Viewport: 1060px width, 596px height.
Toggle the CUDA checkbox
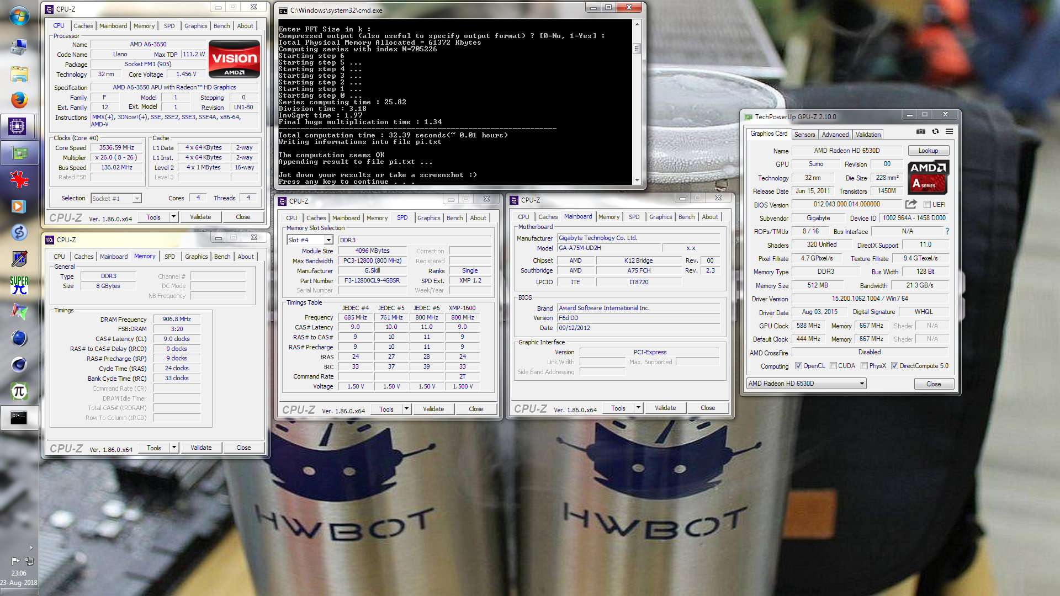833,366
